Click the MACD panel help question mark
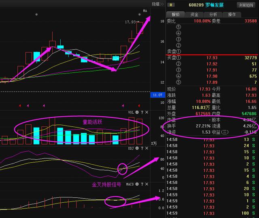 click(142, 184)
